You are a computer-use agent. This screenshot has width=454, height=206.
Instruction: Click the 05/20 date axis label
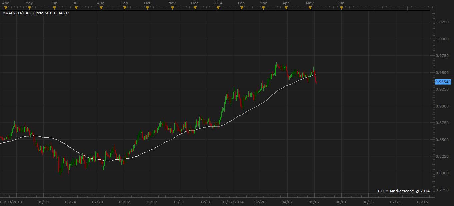coord(44,202)
